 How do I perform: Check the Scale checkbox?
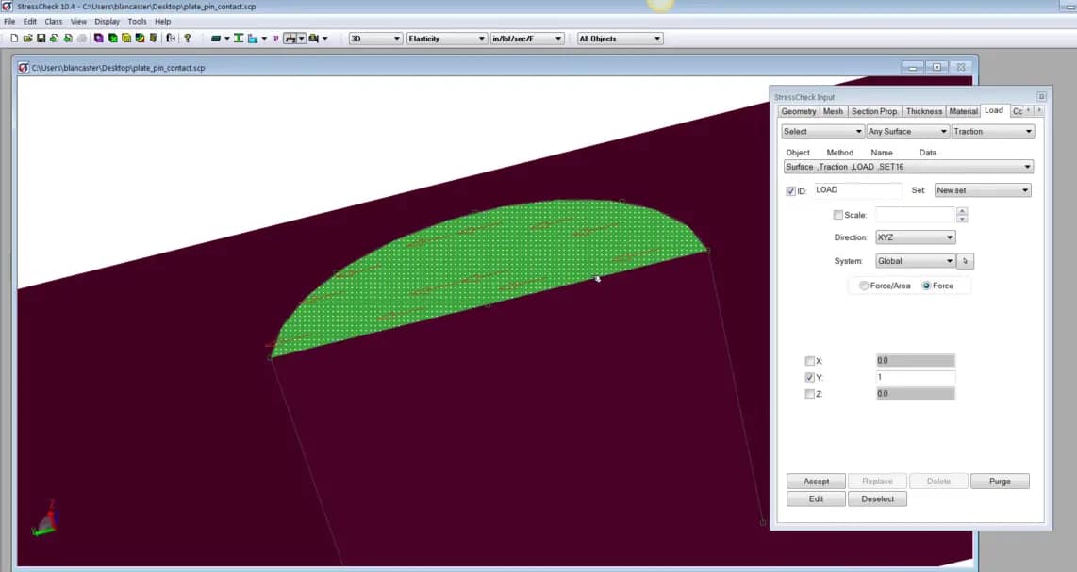pyautogui.click(x=838, y=215)
